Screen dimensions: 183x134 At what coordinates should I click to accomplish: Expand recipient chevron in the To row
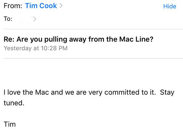pyautogui.click(x=35, y=19)
